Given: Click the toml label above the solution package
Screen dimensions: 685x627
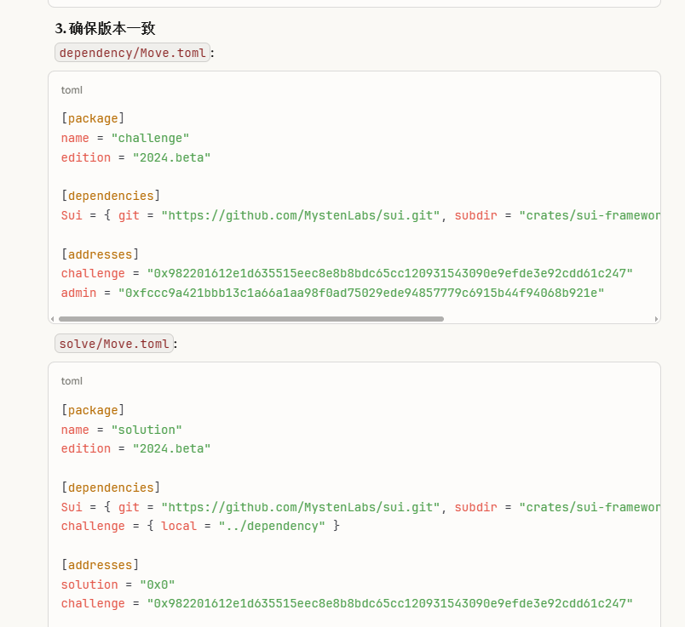Looking at the screenshot, I should click(x=72, y=381).
